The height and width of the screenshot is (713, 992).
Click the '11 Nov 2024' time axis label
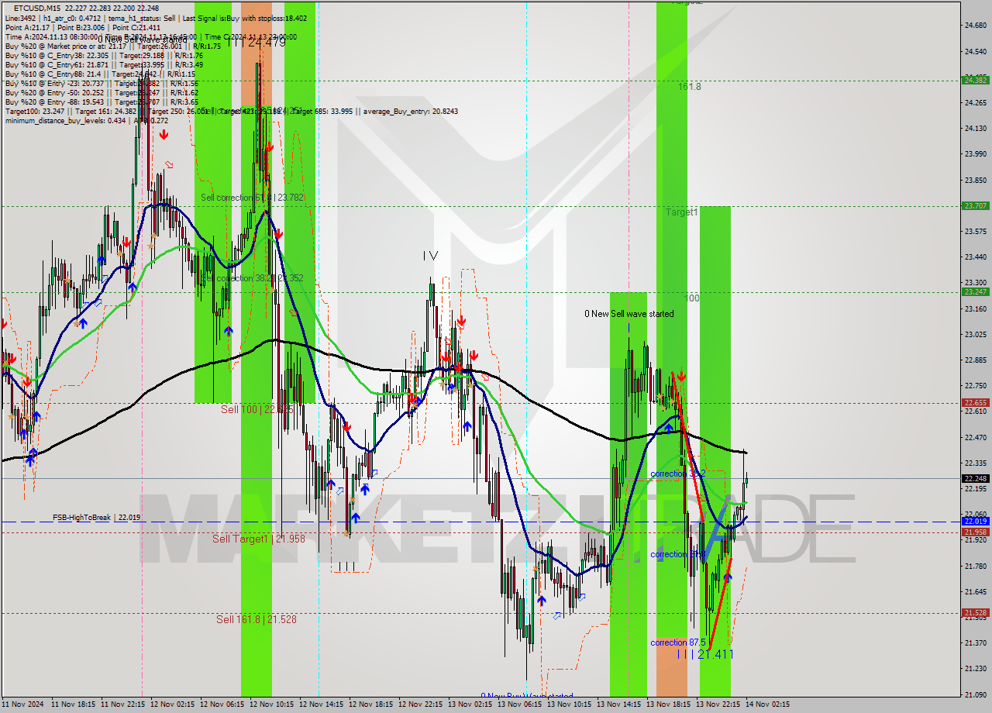21,704
